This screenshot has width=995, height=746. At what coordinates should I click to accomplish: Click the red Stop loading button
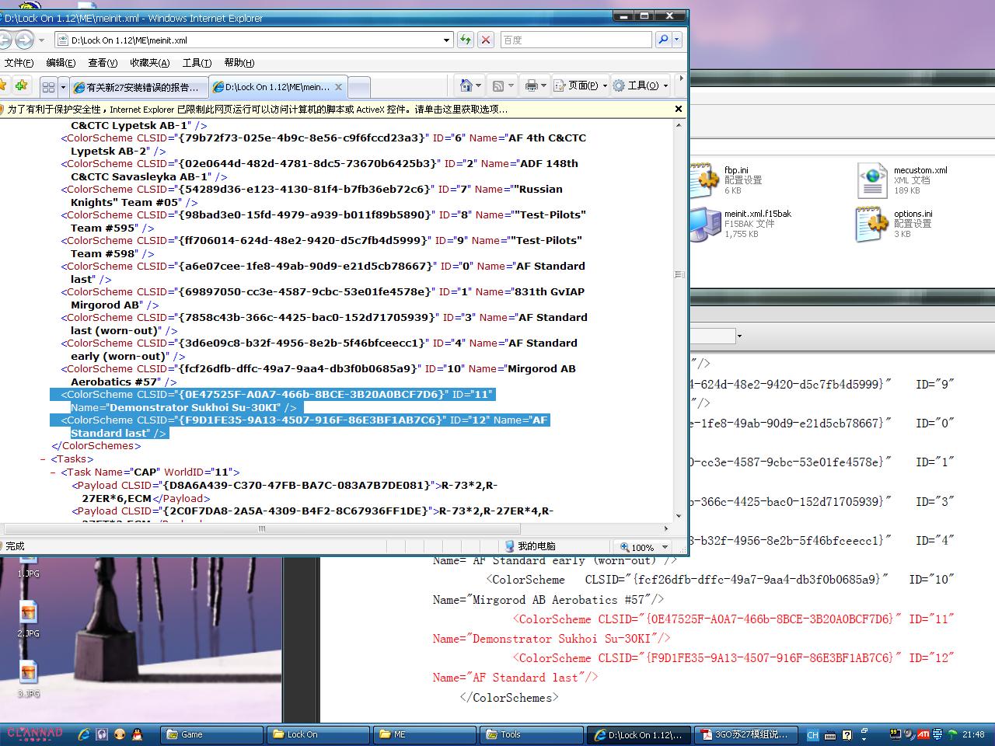(486, 40)
